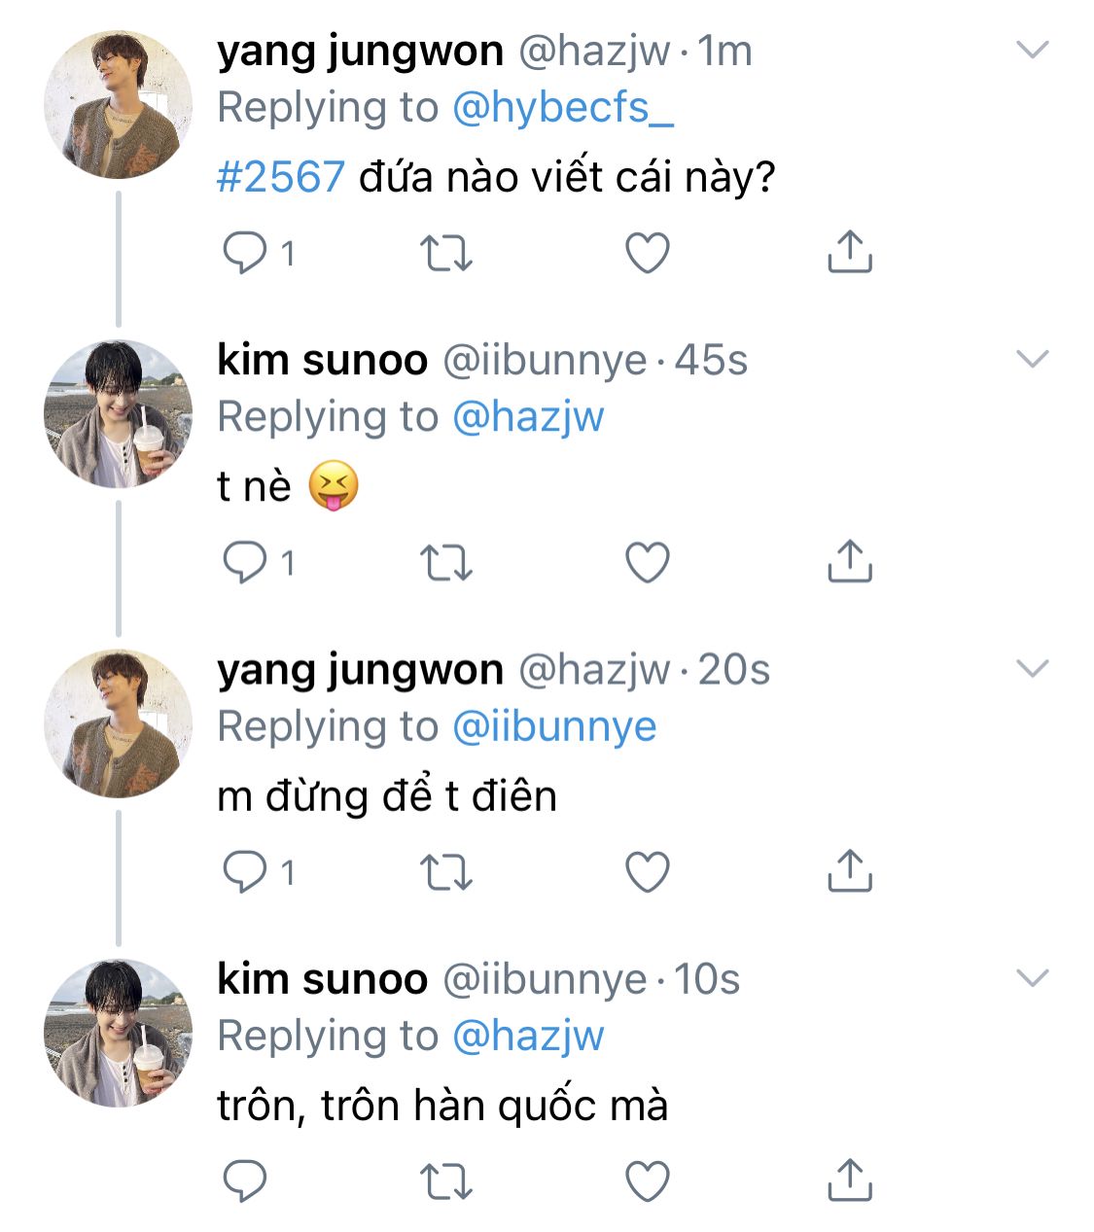Open the chevron menu on kim sunoo's 10s tweet

click(x=1032, y=977)
